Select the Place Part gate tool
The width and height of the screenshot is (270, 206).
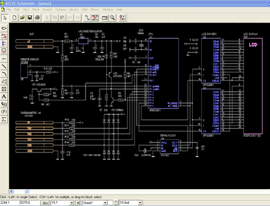(x=4, y=28)
